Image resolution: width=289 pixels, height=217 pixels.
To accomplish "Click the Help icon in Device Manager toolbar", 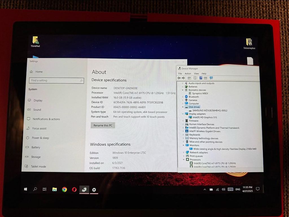I will (201, 78).
